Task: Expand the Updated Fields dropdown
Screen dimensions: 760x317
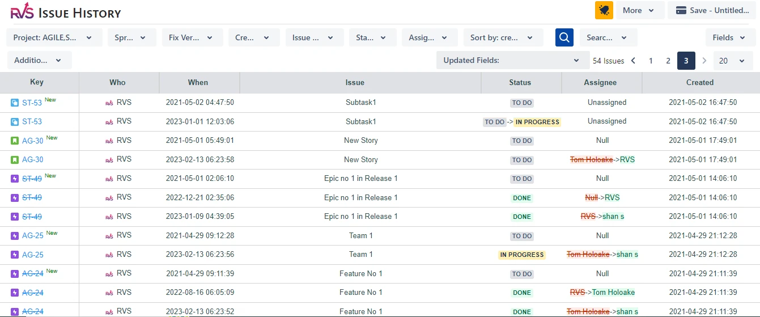Action: (511, 61)
